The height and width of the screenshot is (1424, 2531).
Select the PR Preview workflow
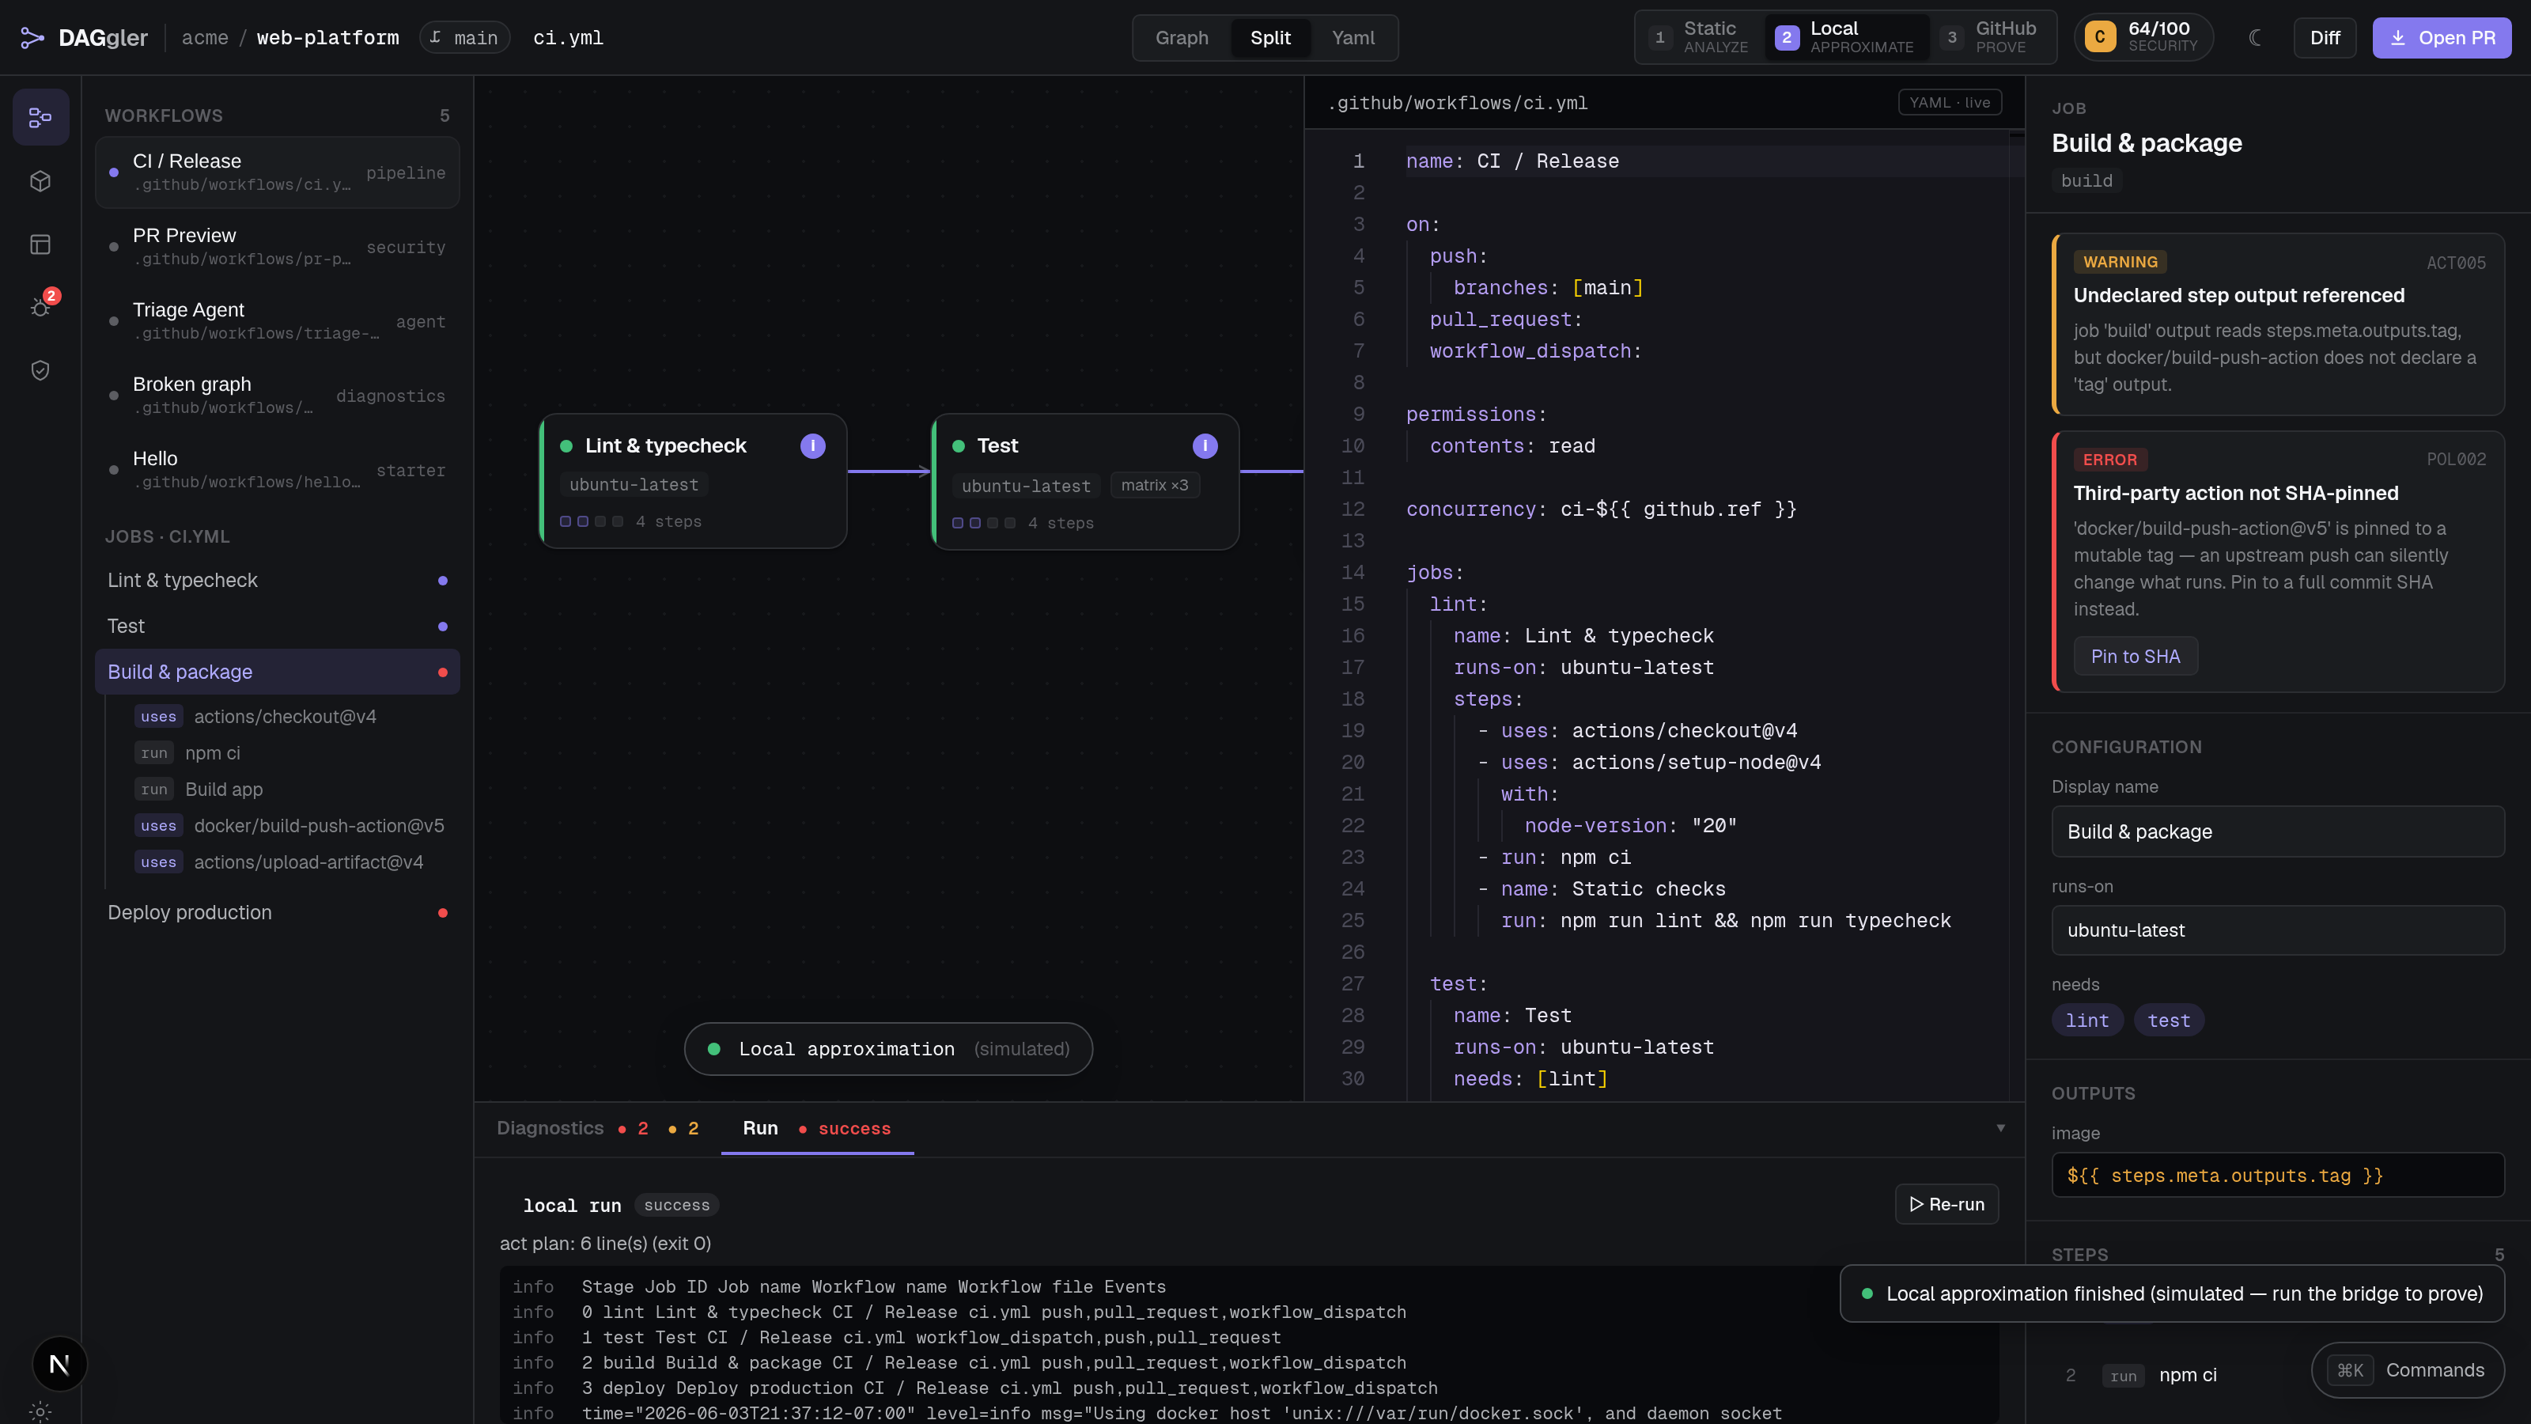pyautogui.click(x=277, y=247)
